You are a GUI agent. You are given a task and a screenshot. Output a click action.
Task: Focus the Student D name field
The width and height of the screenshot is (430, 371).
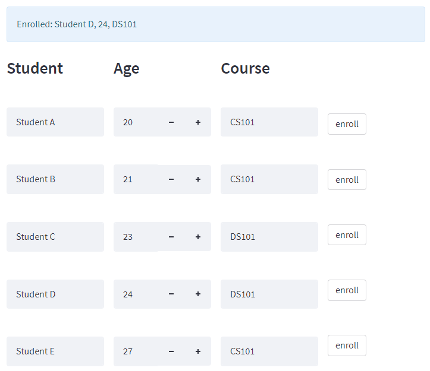[x=55, y=294]
